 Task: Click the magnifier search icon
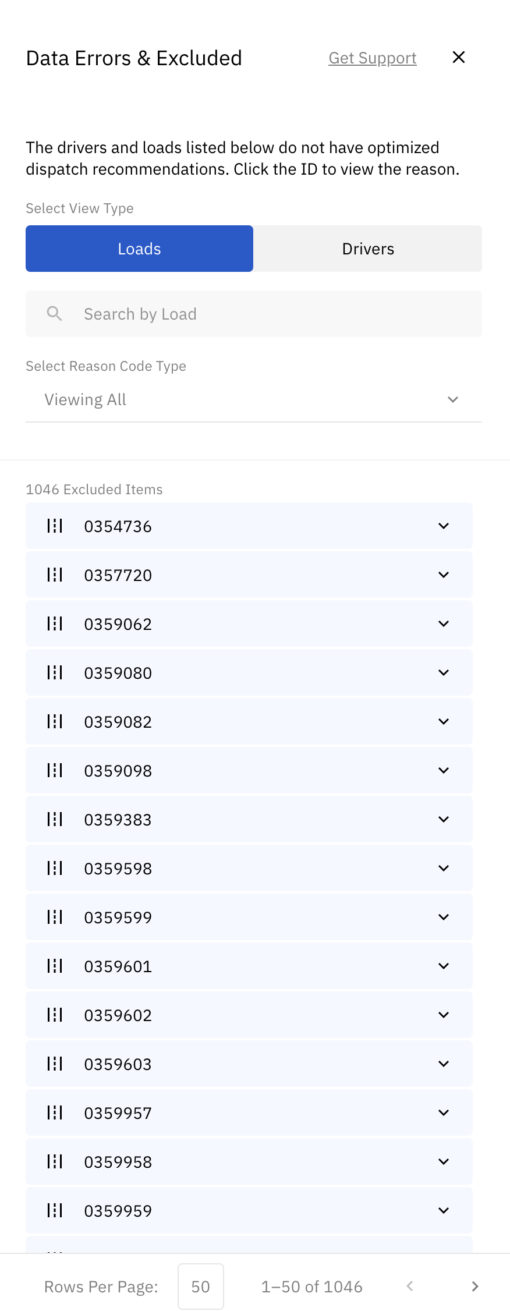[54, 314]
